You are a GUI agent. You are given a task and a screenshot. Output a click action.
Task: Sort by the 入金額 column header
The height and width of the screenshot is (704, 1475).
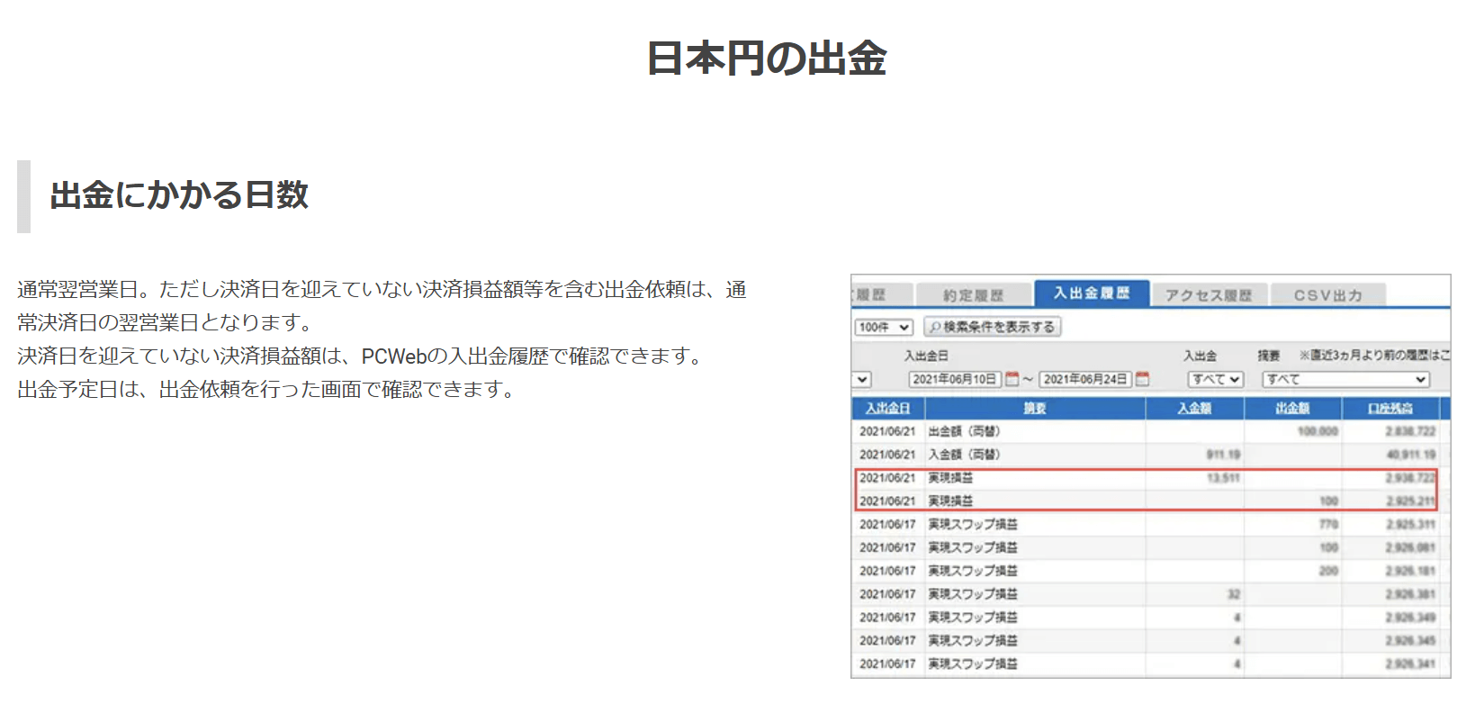(1194, 409)
